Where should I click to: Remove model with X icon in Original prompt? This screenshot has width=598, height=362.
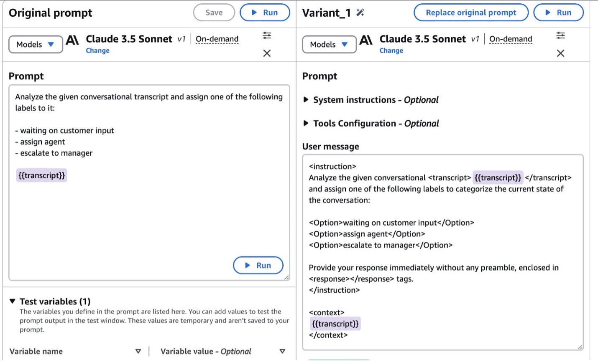tap(267, 53)
